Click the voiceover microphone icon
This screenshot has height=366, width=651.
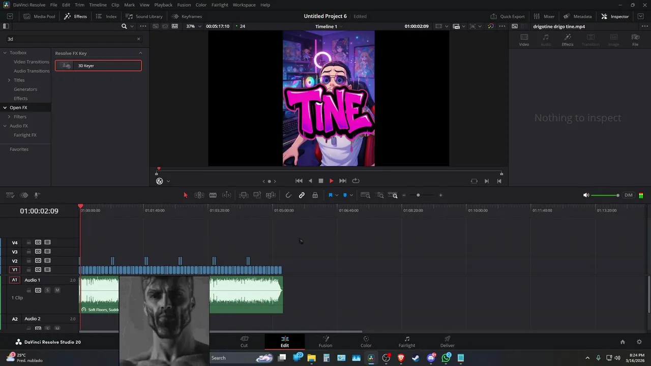(37, 195)
